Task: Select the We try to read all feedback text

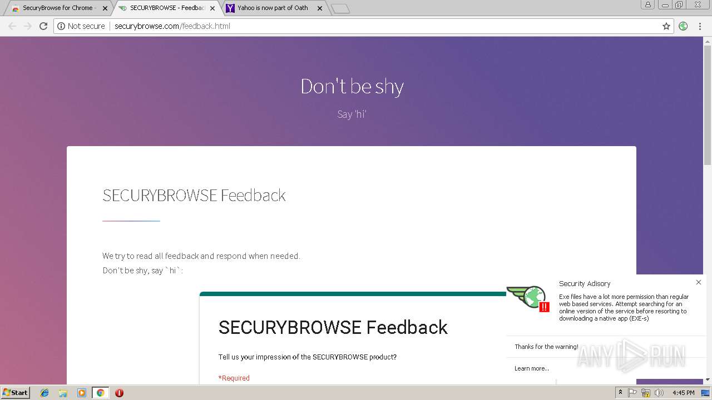Action: (201, 256)
